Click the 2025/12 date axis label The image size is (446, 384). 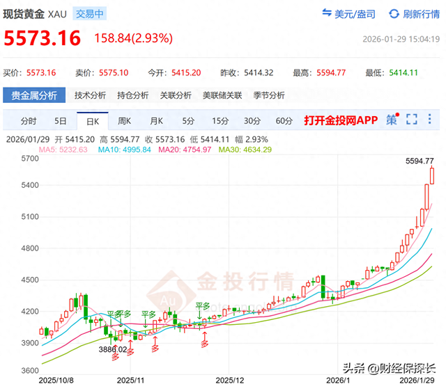[x=229, y=380]
